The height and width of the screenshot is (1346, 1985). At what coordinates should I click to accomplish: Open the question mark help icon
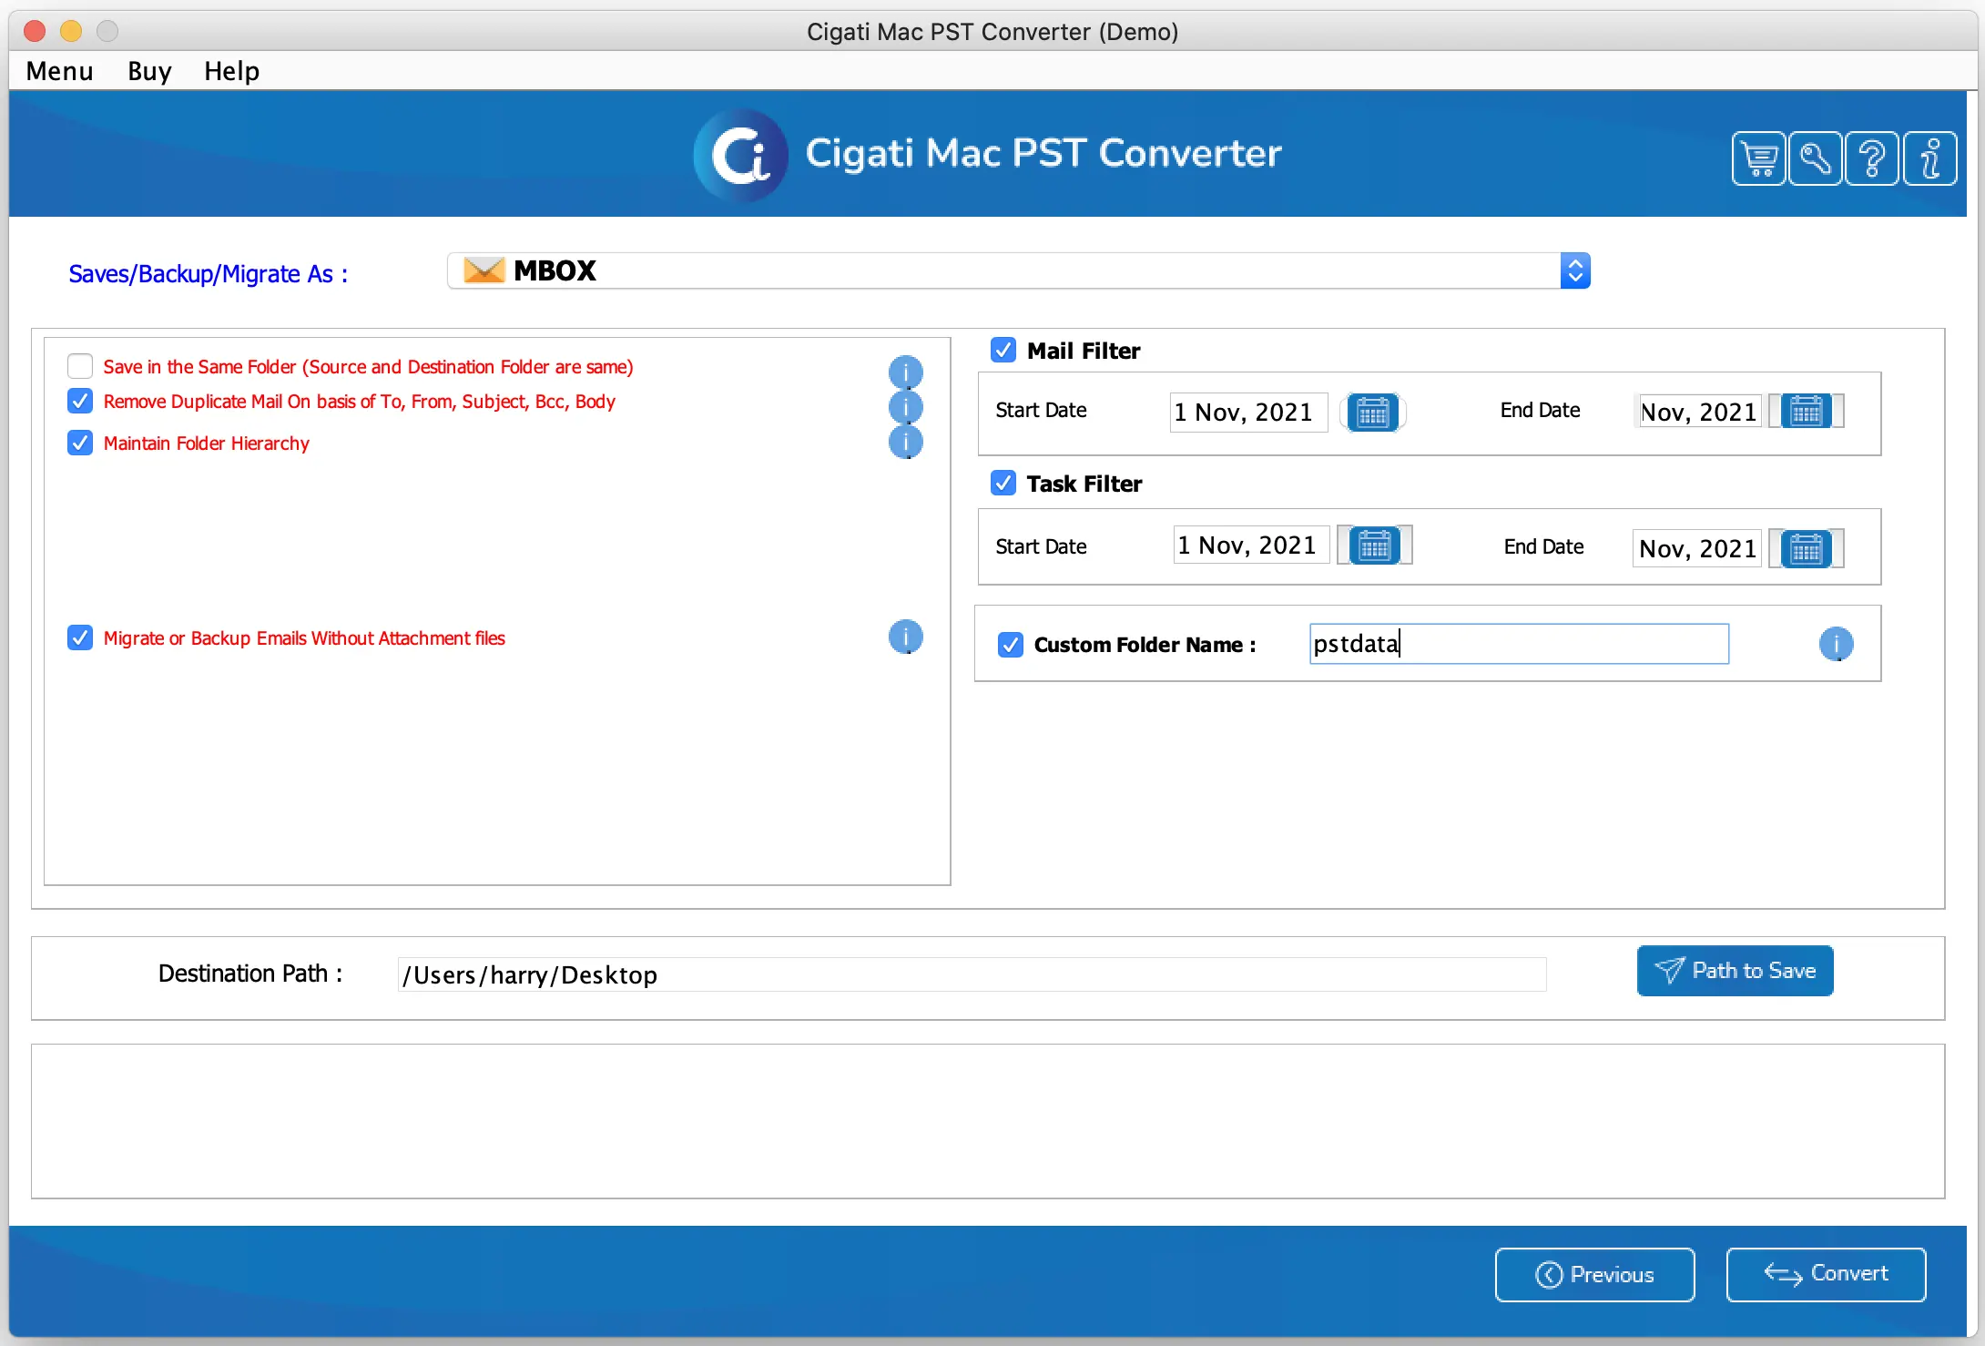[1872, 159]
